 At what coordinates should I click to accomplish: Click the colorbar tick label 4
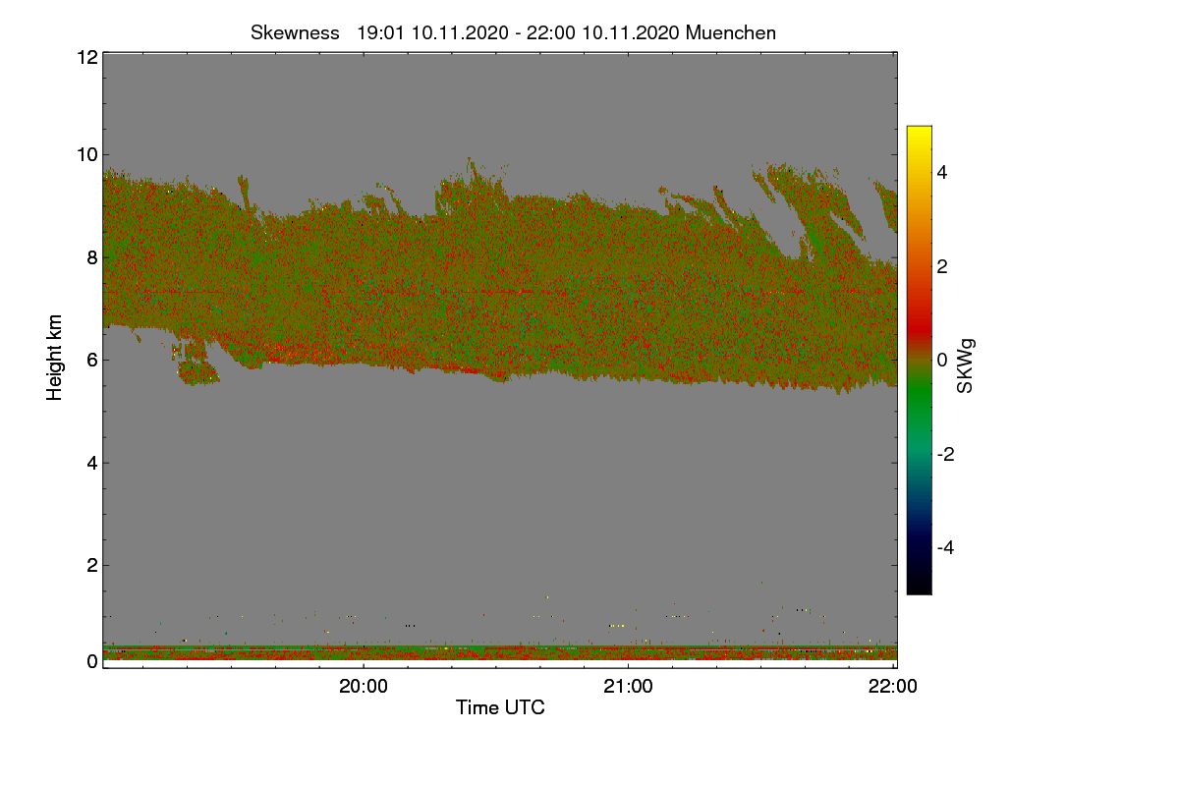coord(943,173)
